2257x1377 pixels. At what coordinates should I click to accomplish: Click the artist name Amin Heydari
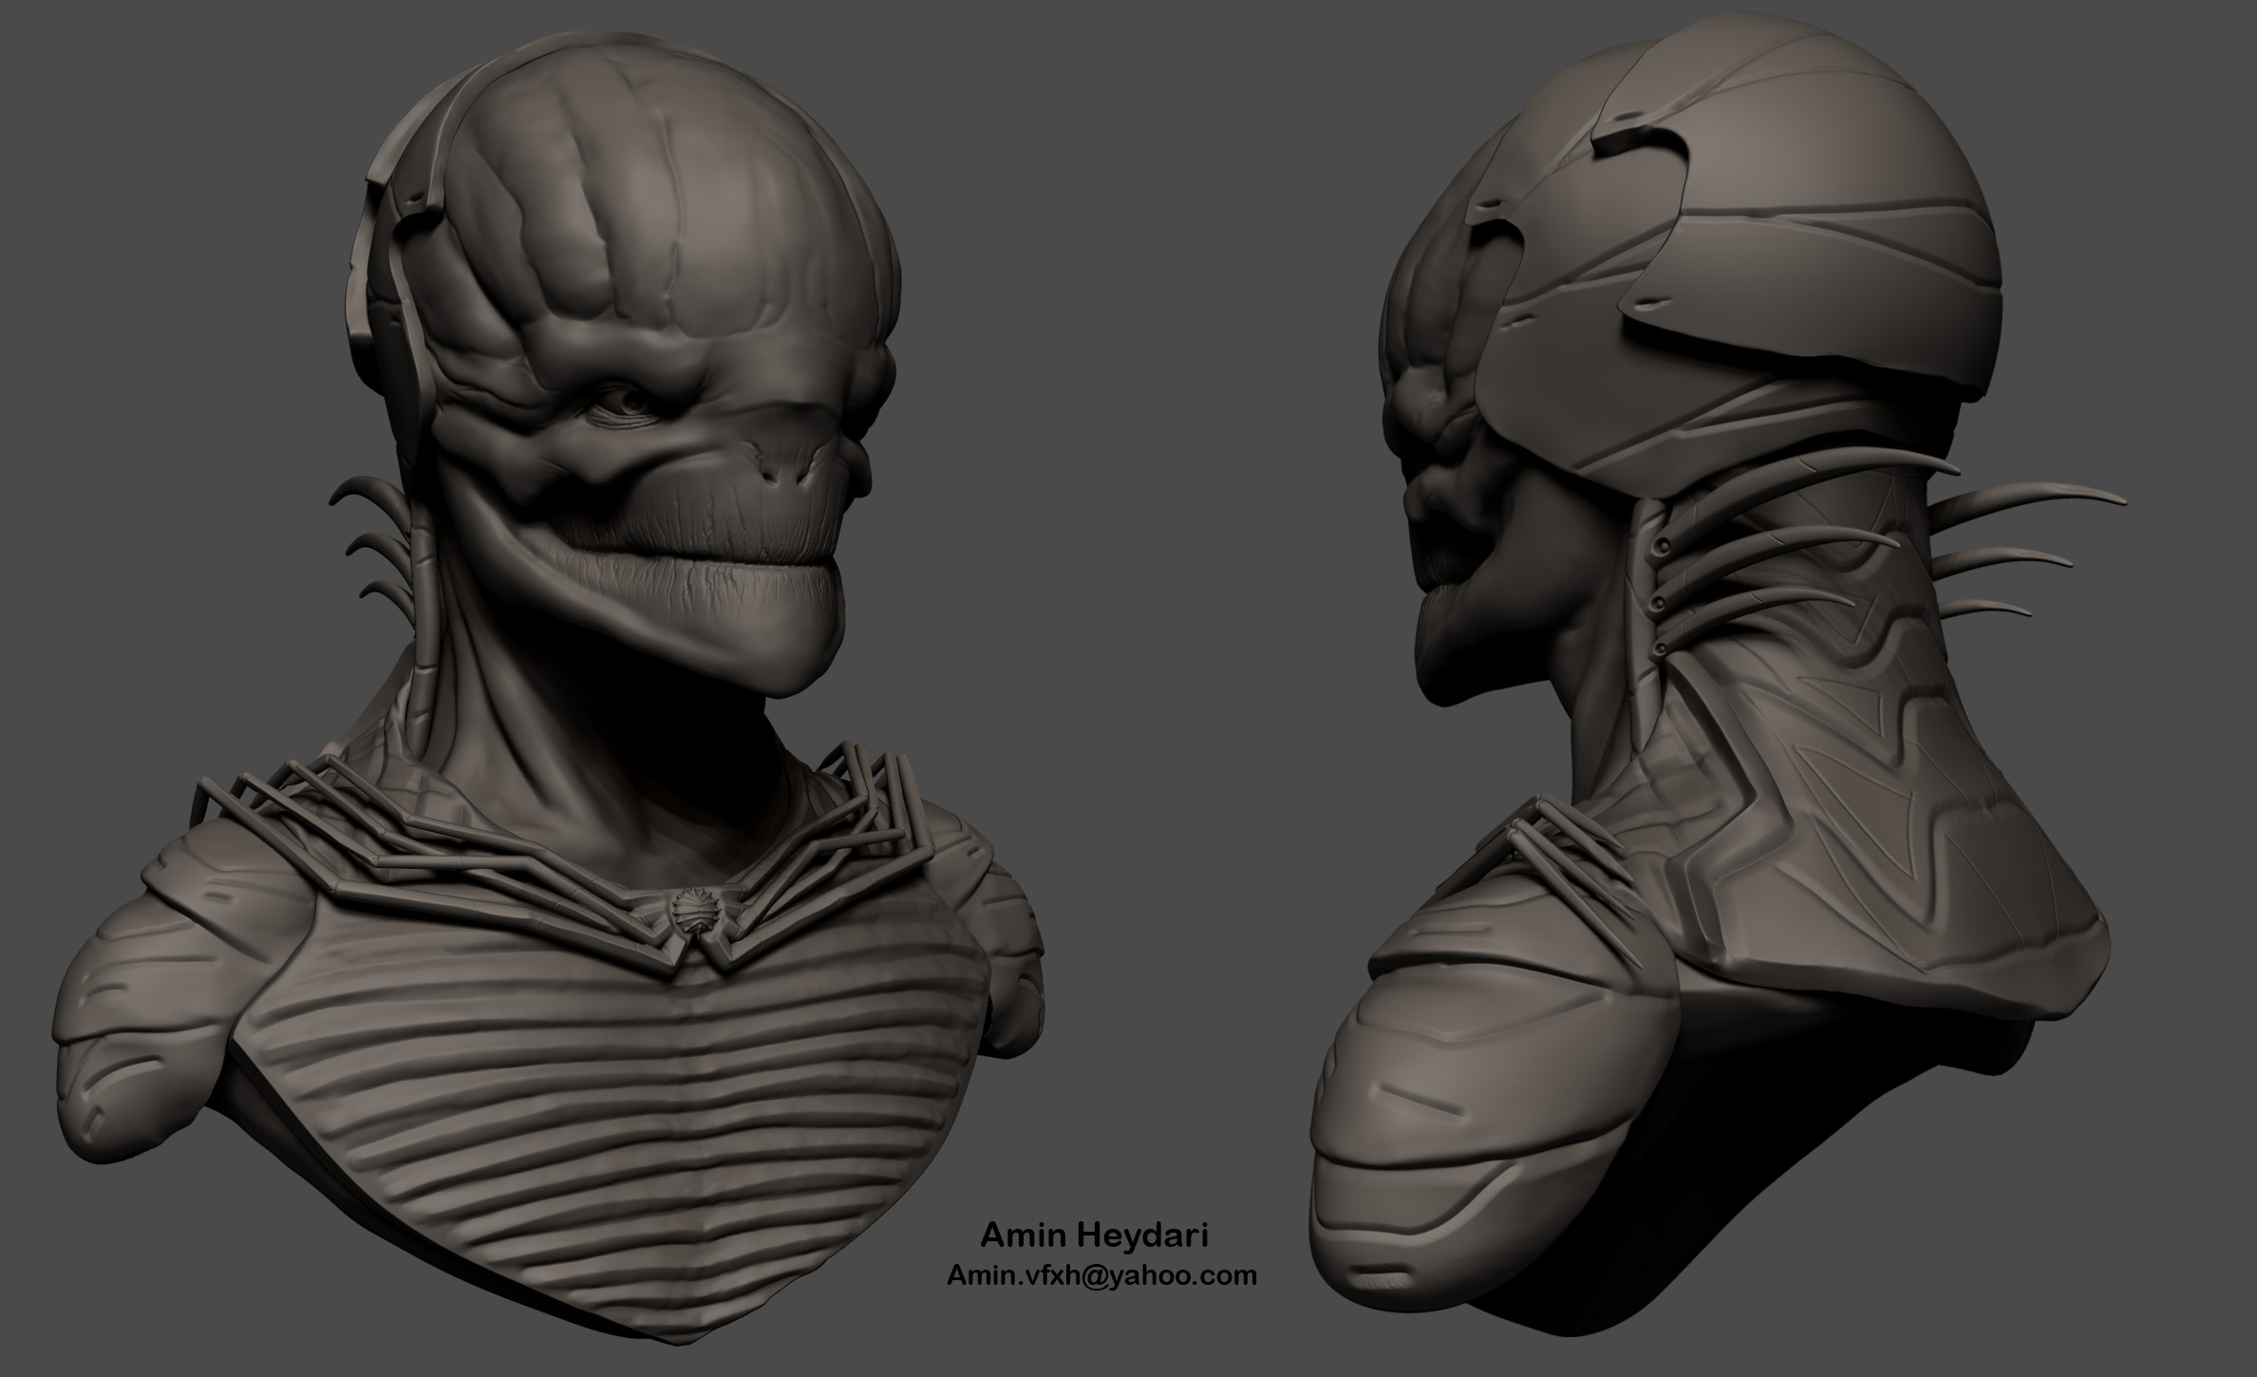pos(1094,1236)
